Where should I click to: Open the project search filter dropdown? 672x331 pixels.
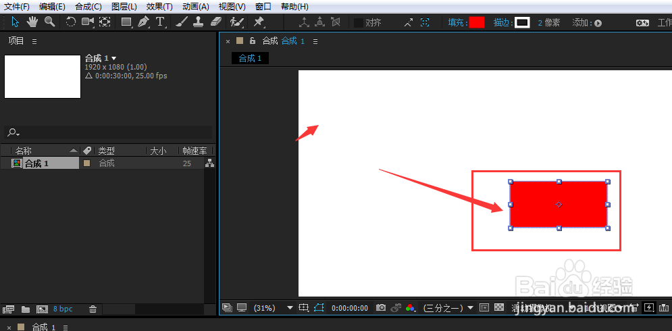(14, 132)
